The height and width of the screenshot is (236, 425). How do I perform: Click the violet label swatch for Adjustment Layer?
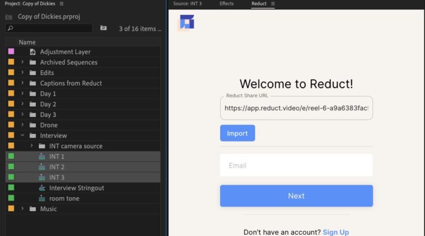pyautogui.click(x=11, y=51)
